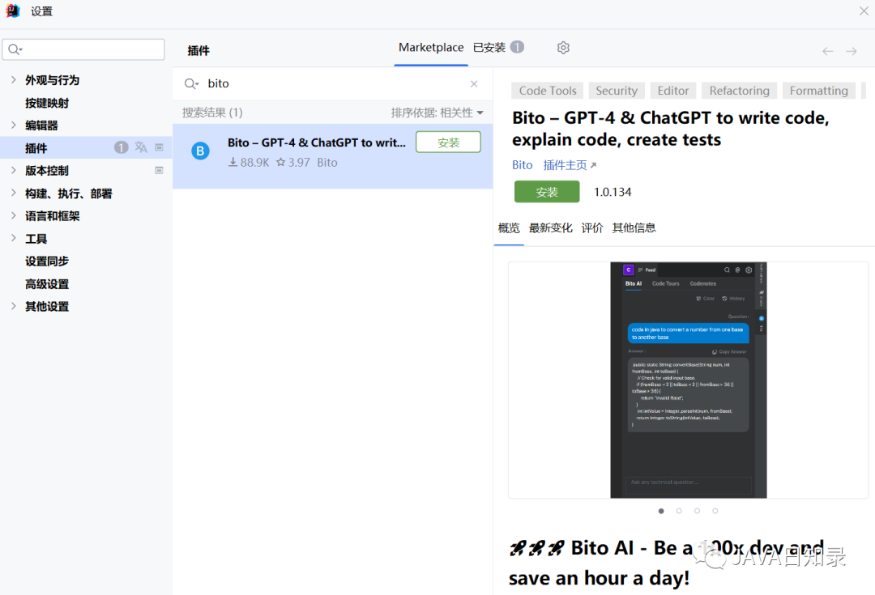Screen dimensions: 875x595
Task: Select the Bito – GPT-4 & ChatGPT result row
Action: (333, 155)
